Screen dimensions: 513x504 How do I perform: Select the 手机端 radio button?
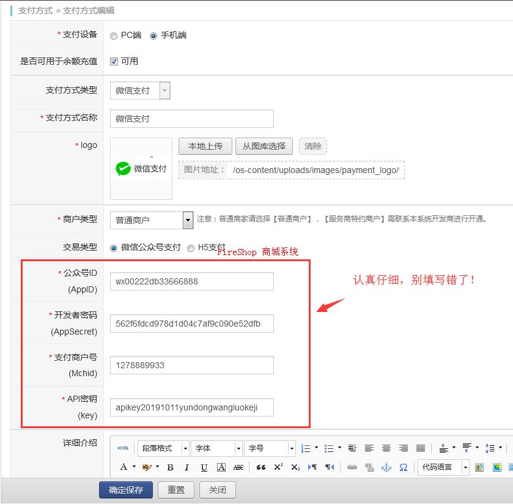[153, 36]
